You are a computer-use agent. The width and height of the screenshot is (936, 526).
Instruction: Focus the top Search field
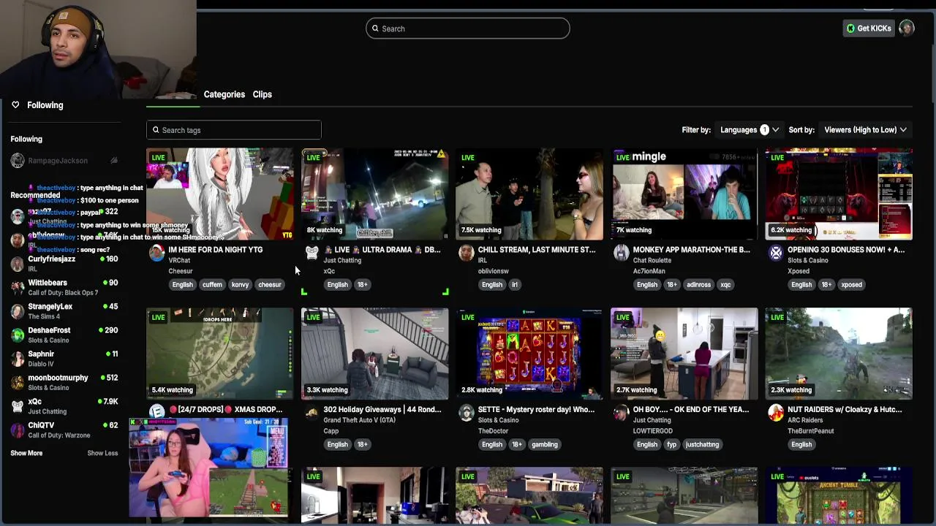(x=468, y=28)
